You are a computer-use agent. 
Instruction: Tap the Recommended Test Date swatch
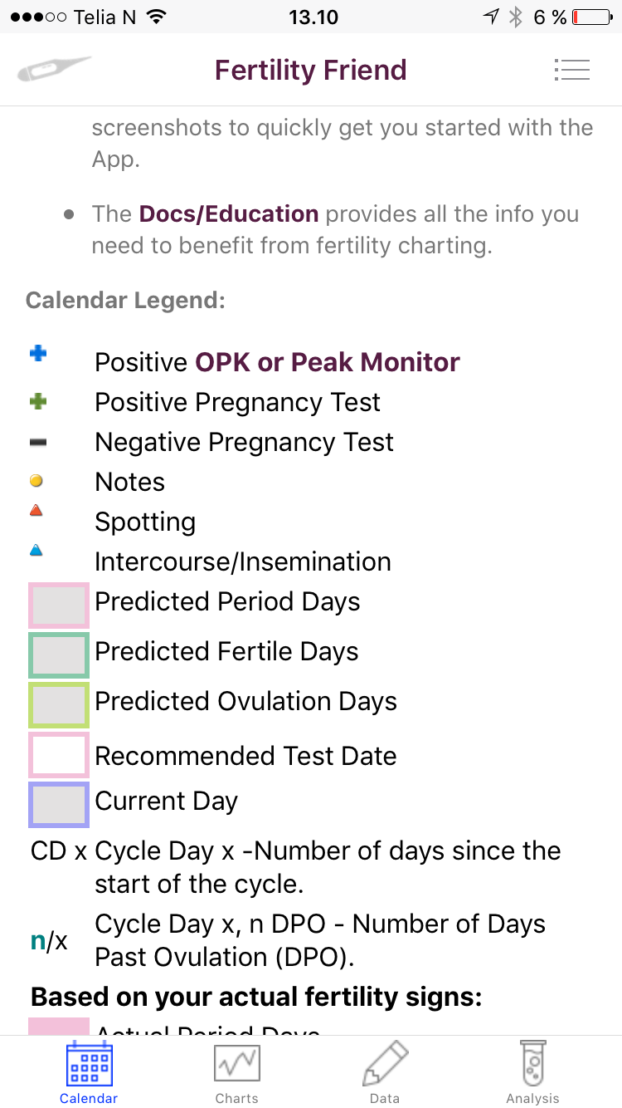[x=59, y=755]
